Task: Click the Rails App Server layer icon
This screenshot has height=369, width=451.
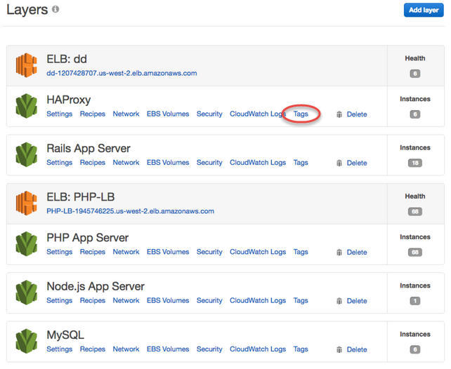Action: click(27, 154)
